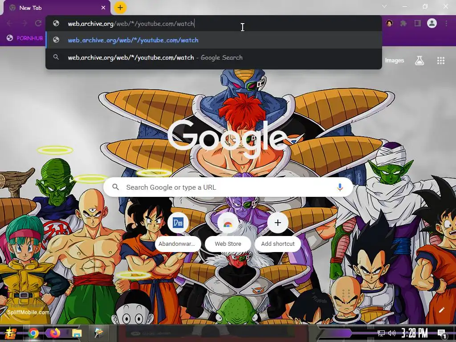456x342 pixels.
Task: Launch Firefox from the taskbar
Action: 55,333
